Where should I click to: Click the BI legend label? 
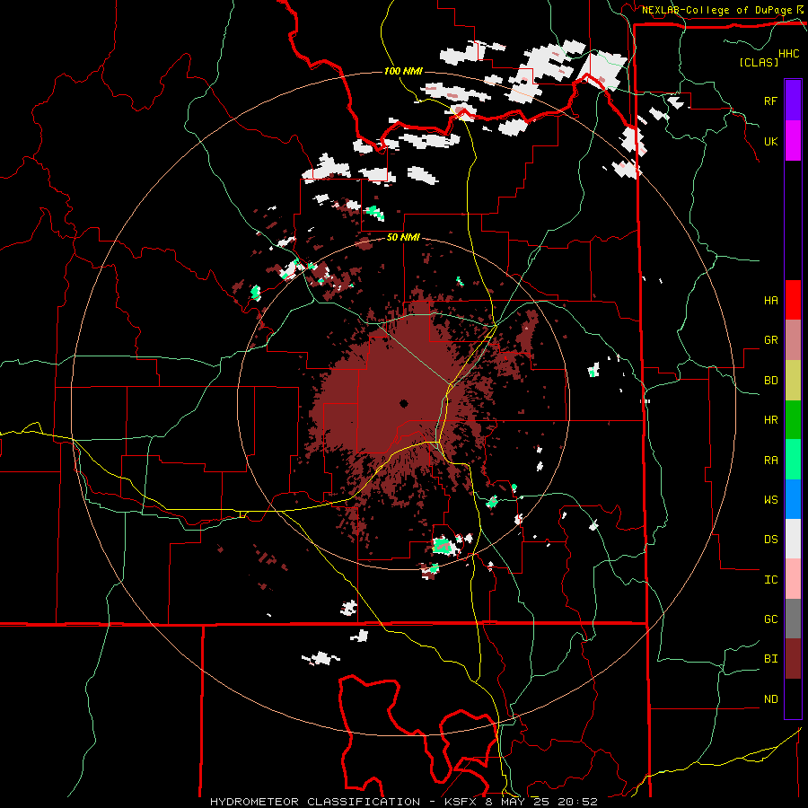[x=770, y=659]
